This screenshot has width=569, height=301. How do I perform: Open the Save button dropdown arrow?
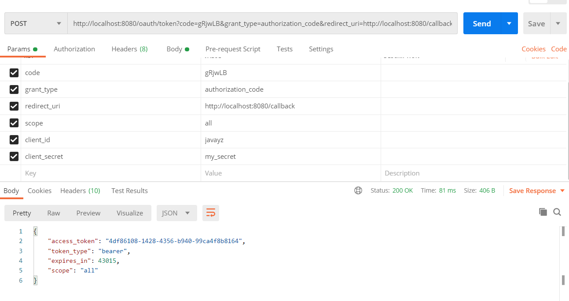tap(558, 23)
